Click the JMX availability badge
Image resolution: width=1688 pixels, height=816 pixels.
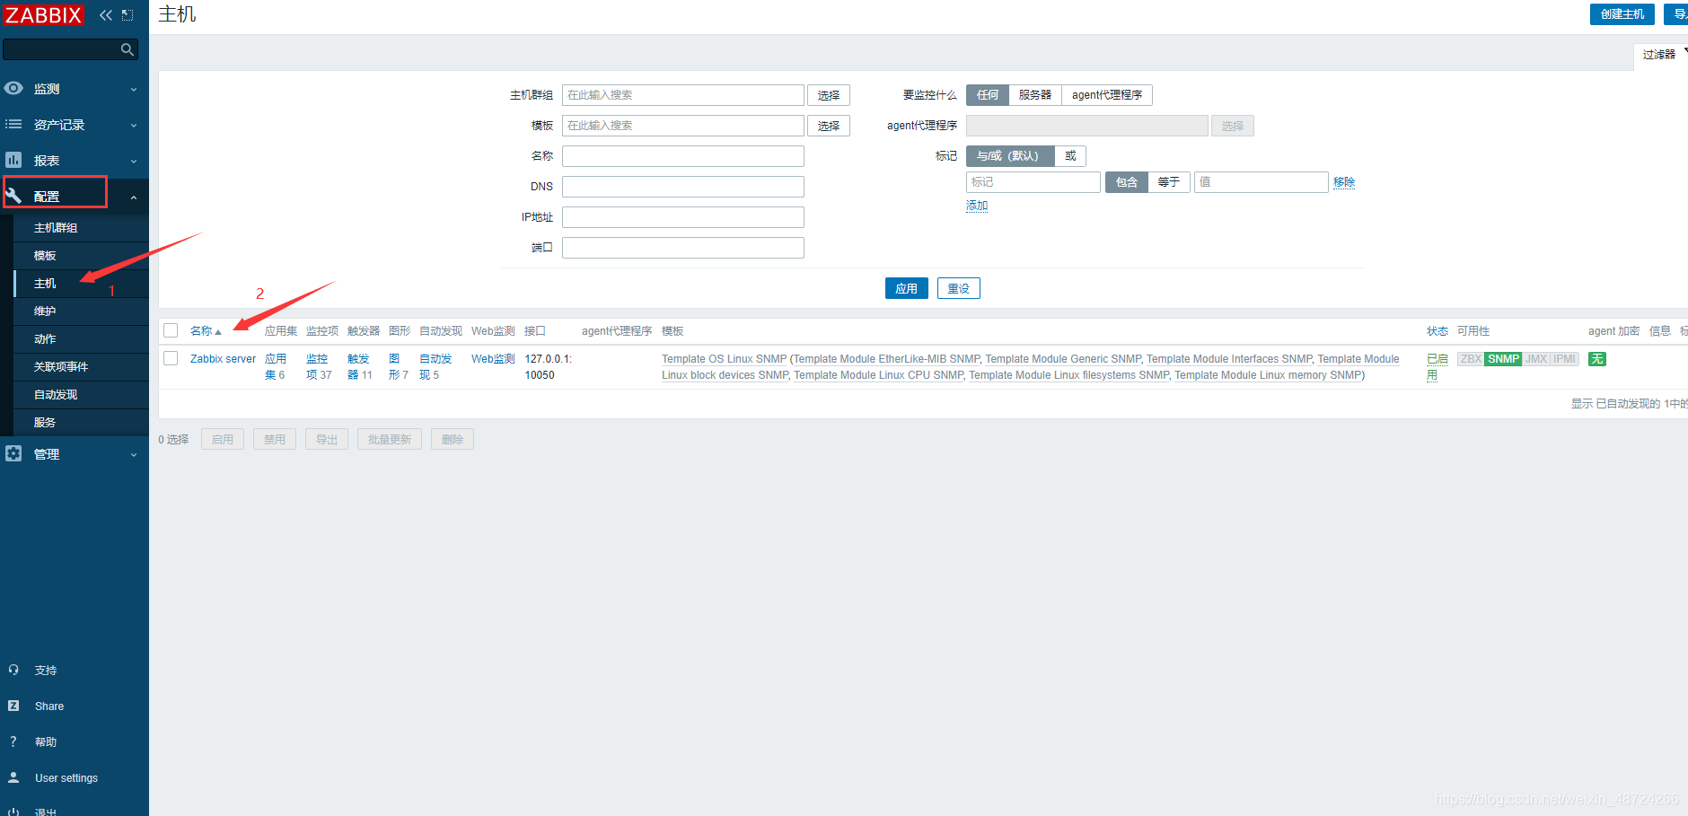tap(1536, 359)
